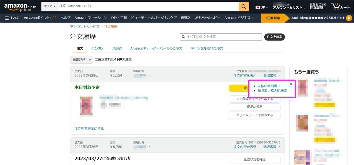Viewport: 354px width, 165px height.
Task: Click the Amazon.co.jp prime logo
Action: tap(19, 7)
